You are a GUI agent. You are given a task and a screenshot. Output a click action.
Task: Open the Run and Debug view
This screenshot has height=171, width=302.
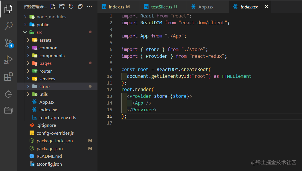(x=8, y=60)
